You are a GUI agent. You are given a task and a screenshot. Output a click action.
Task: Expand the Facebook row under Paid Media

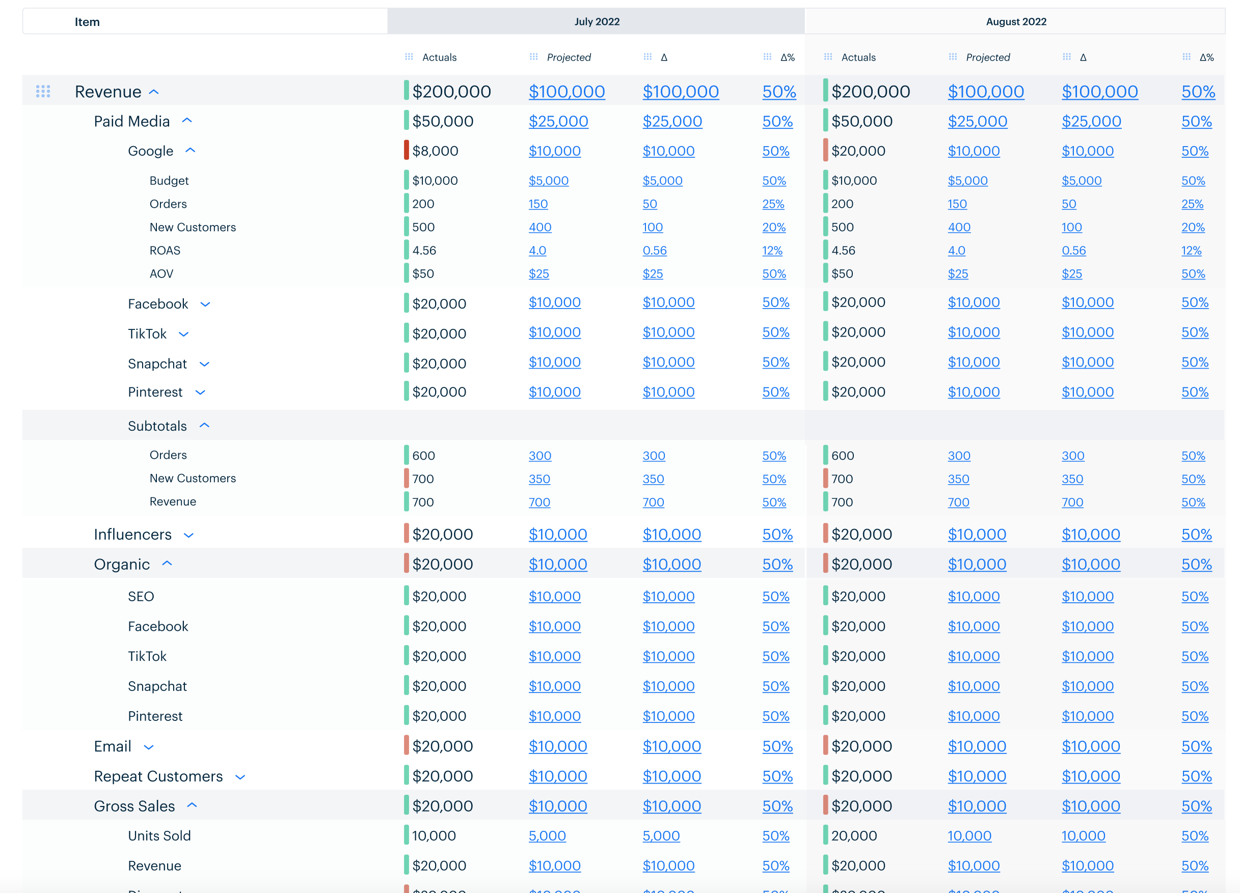(205, 304)
